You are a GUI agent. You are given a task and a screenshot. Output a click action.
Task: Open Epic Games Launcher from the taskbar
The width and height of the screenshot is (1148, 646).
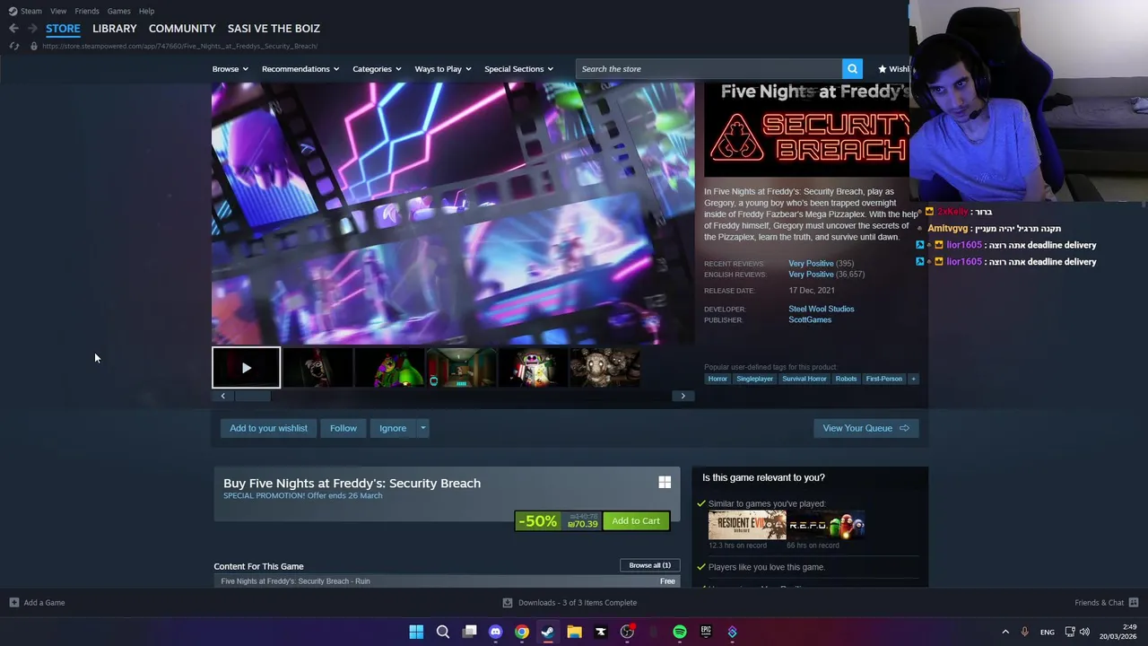click(706, 632)
